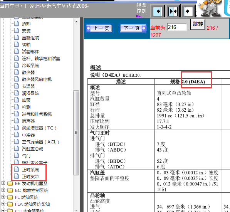Screen dimensions: 230x212
Task: Click the view control left-arrow icon
Action: (x=188, y=11)
